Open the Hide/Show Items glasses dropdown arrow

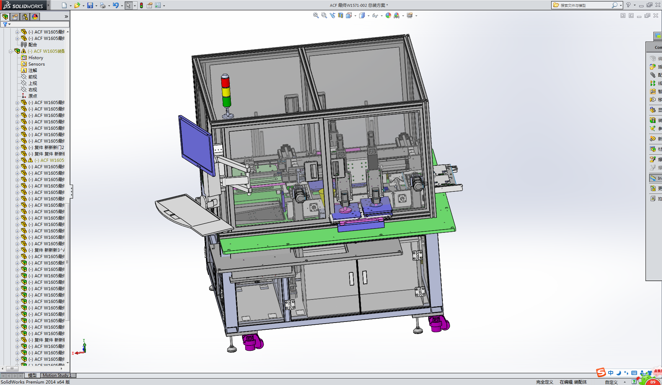(x=382, y=16)
